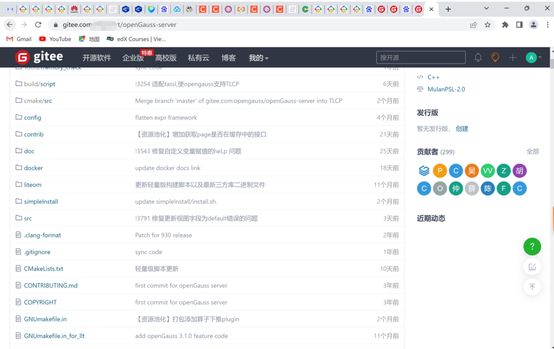
Task: Click the file icon beside .gitignore
Action: (18, 252)
